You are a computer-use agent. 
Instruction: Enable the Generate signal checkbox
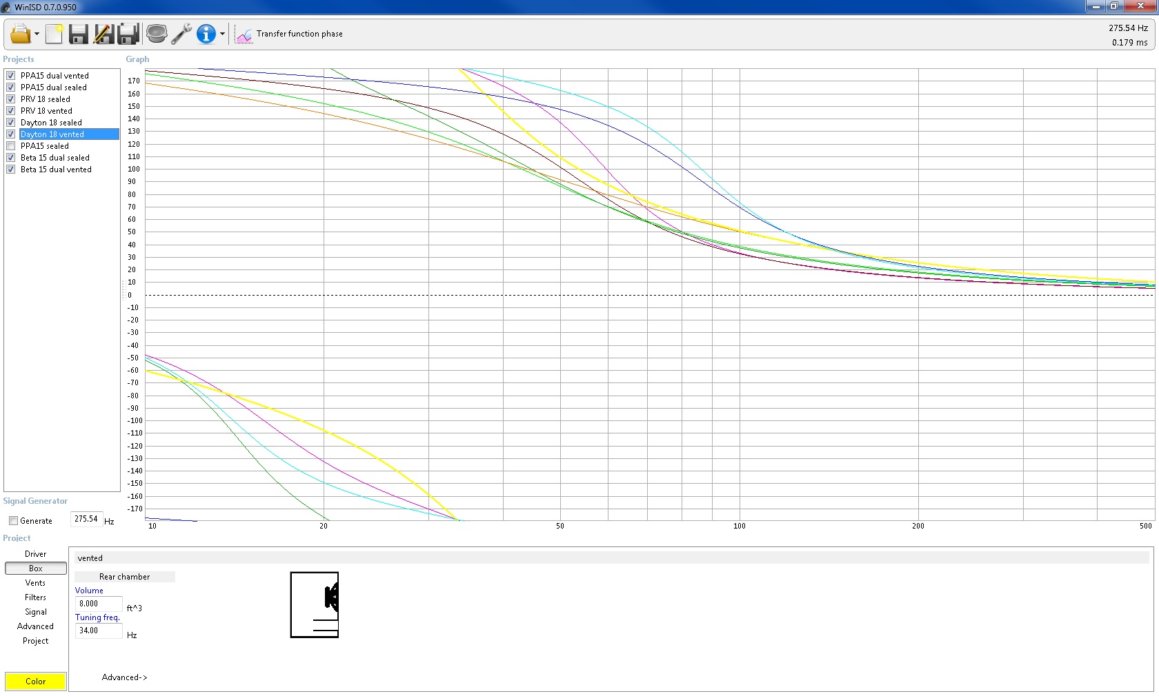click(x=13, y=521)
